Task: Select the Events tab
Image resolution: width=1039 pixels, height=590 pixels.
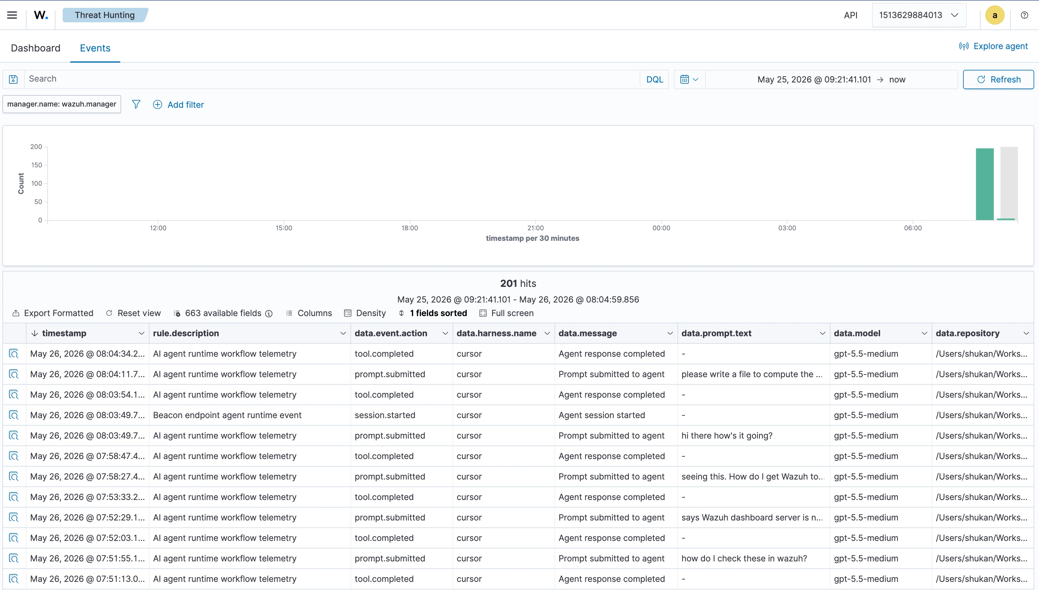Action: point(95,48)
